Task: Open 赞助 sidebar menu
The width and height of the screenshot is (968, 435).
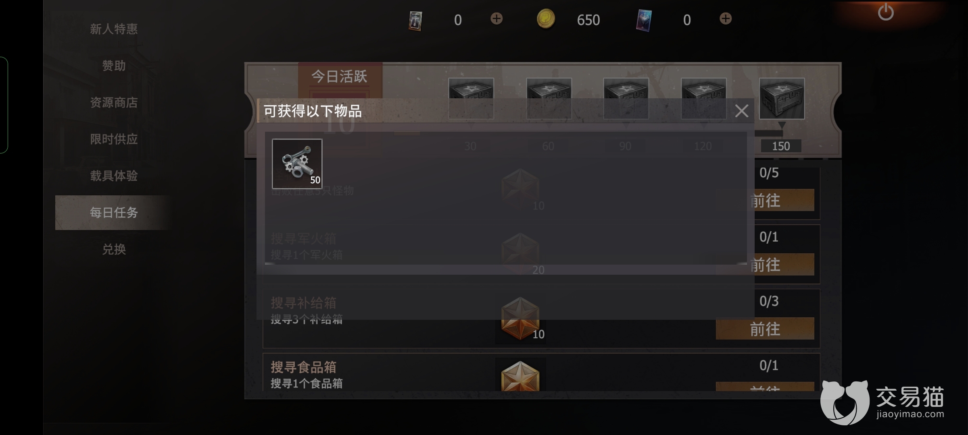Action: (x=114, y=66)
